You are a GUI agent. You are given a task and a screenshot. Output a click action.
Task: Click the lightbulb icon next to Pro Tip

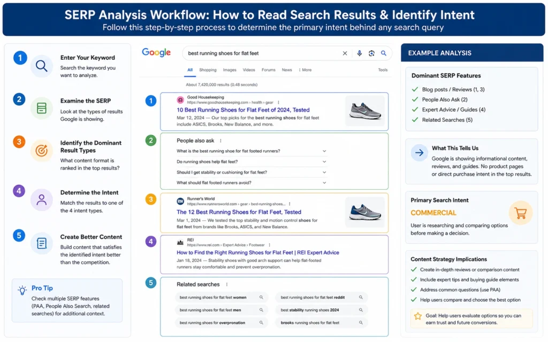(x=22, y=290)
